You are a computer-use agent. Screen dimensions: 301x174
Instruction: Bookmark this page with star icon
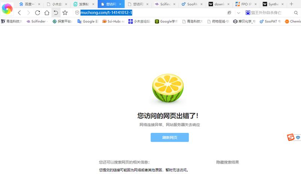coord(65,13)
